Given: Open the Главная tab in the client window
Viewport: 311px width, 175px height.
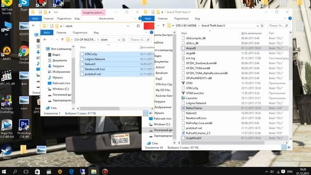Looking at the screenshot, I should [61, 33].
